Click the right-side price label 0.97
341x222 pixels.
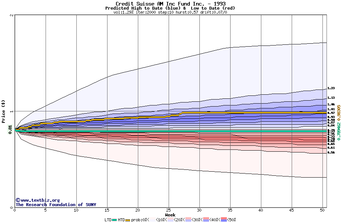[x=331, y=113]
